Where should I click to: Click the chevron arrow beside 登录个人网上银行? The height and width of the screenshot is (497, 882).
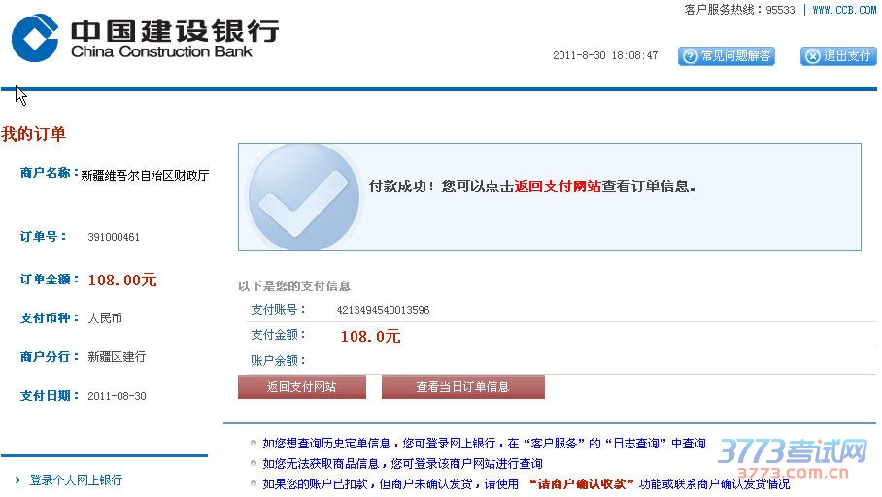[17, 480]
